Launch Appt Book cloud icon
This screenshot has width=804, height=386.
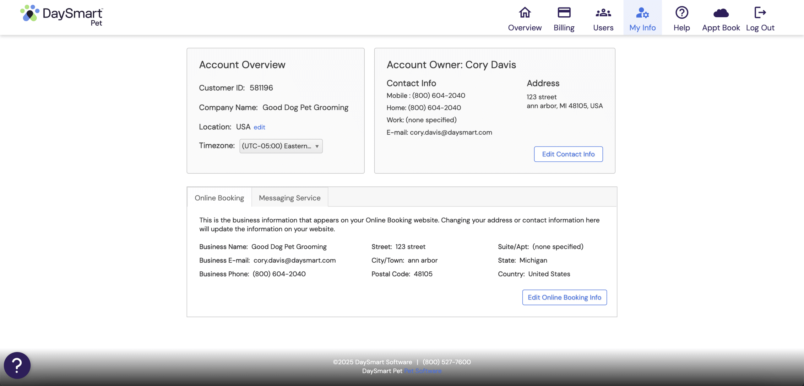tap(721, 13)
